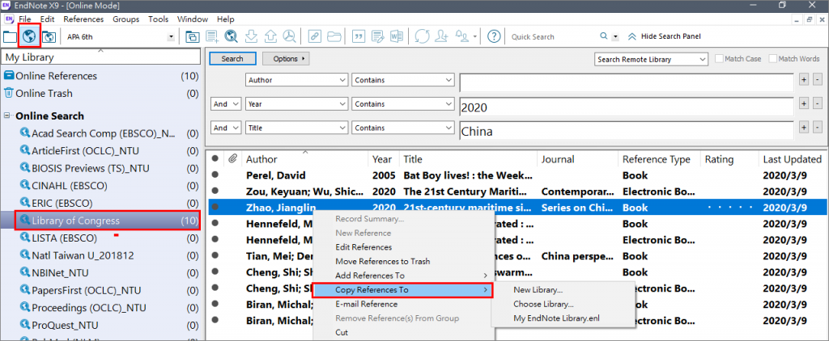
Task: Select New Library... from submenu
Action: point(538,290)
